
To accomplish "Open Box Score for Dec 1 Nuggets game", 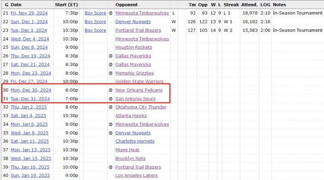I will pos(95,22).
